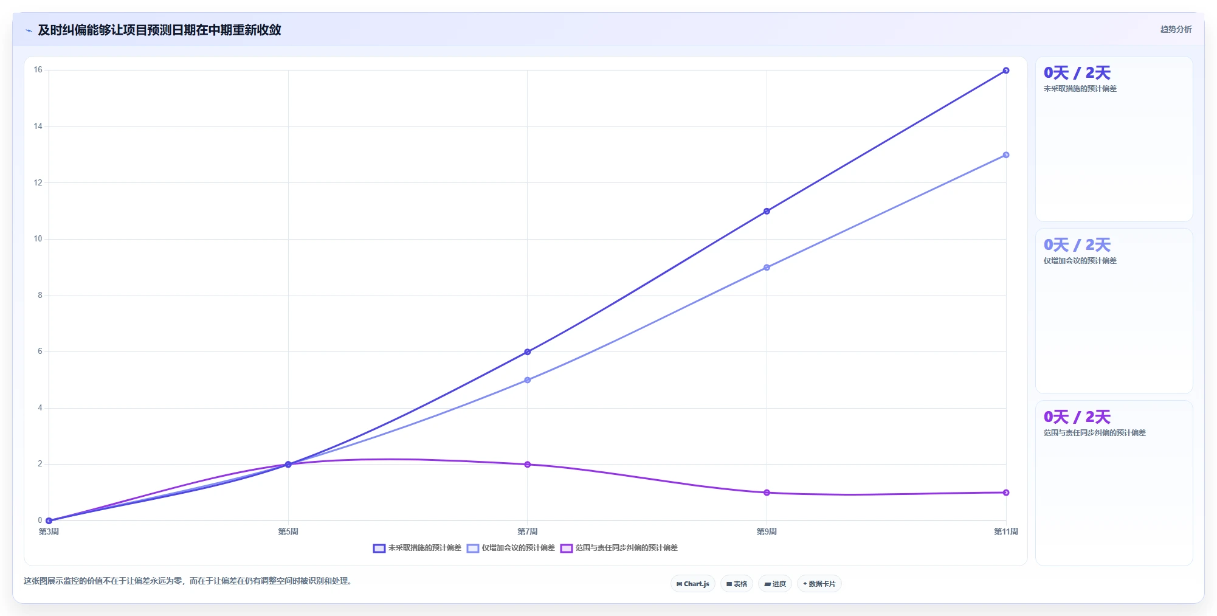Click the 未采取措施的预计偏差 card caption
This screenshot has height=616, width=1217.
tap(1080, 89)
